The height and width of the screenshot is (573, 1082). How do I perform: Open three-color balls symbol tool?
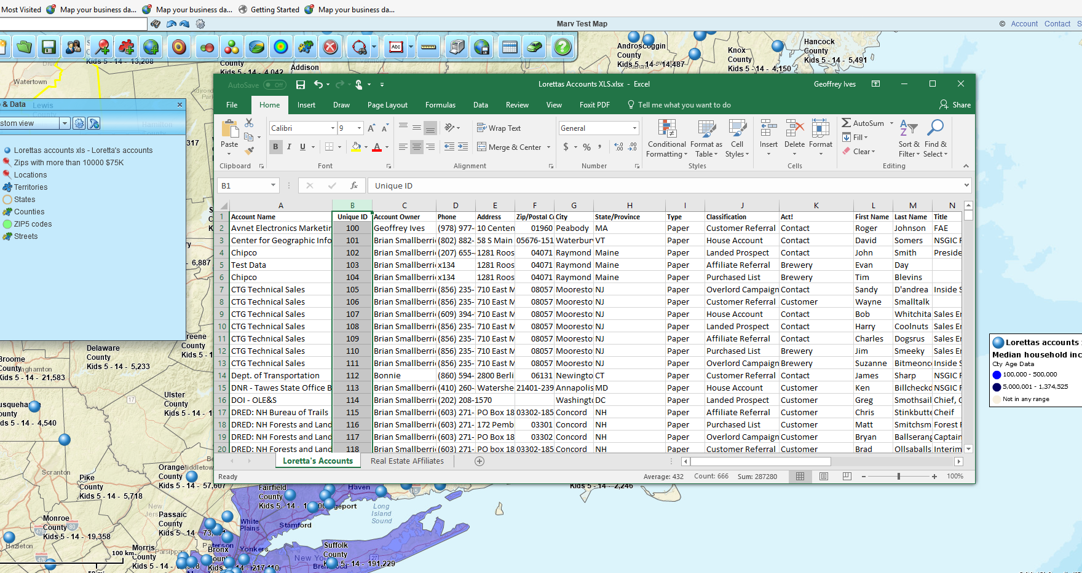231,47
